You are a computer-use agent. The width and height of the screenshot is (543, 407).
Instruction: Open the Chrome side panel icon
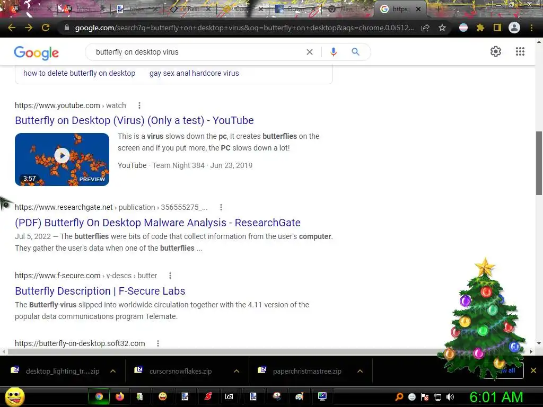coord(497,28)
